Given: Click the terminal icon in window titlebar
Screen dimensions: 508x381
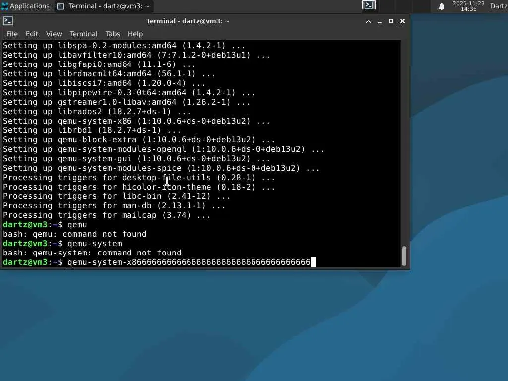Looking at the screenshot, I should [8, 21].
